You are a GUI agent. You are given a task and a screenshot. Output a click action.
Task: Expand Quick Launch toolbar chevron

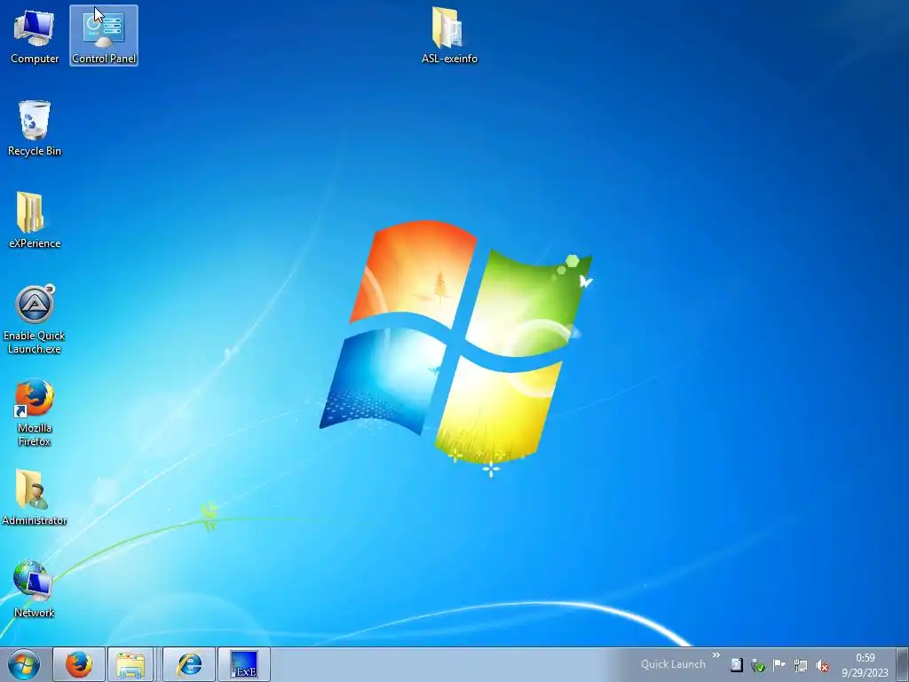(x=716, y=655)
